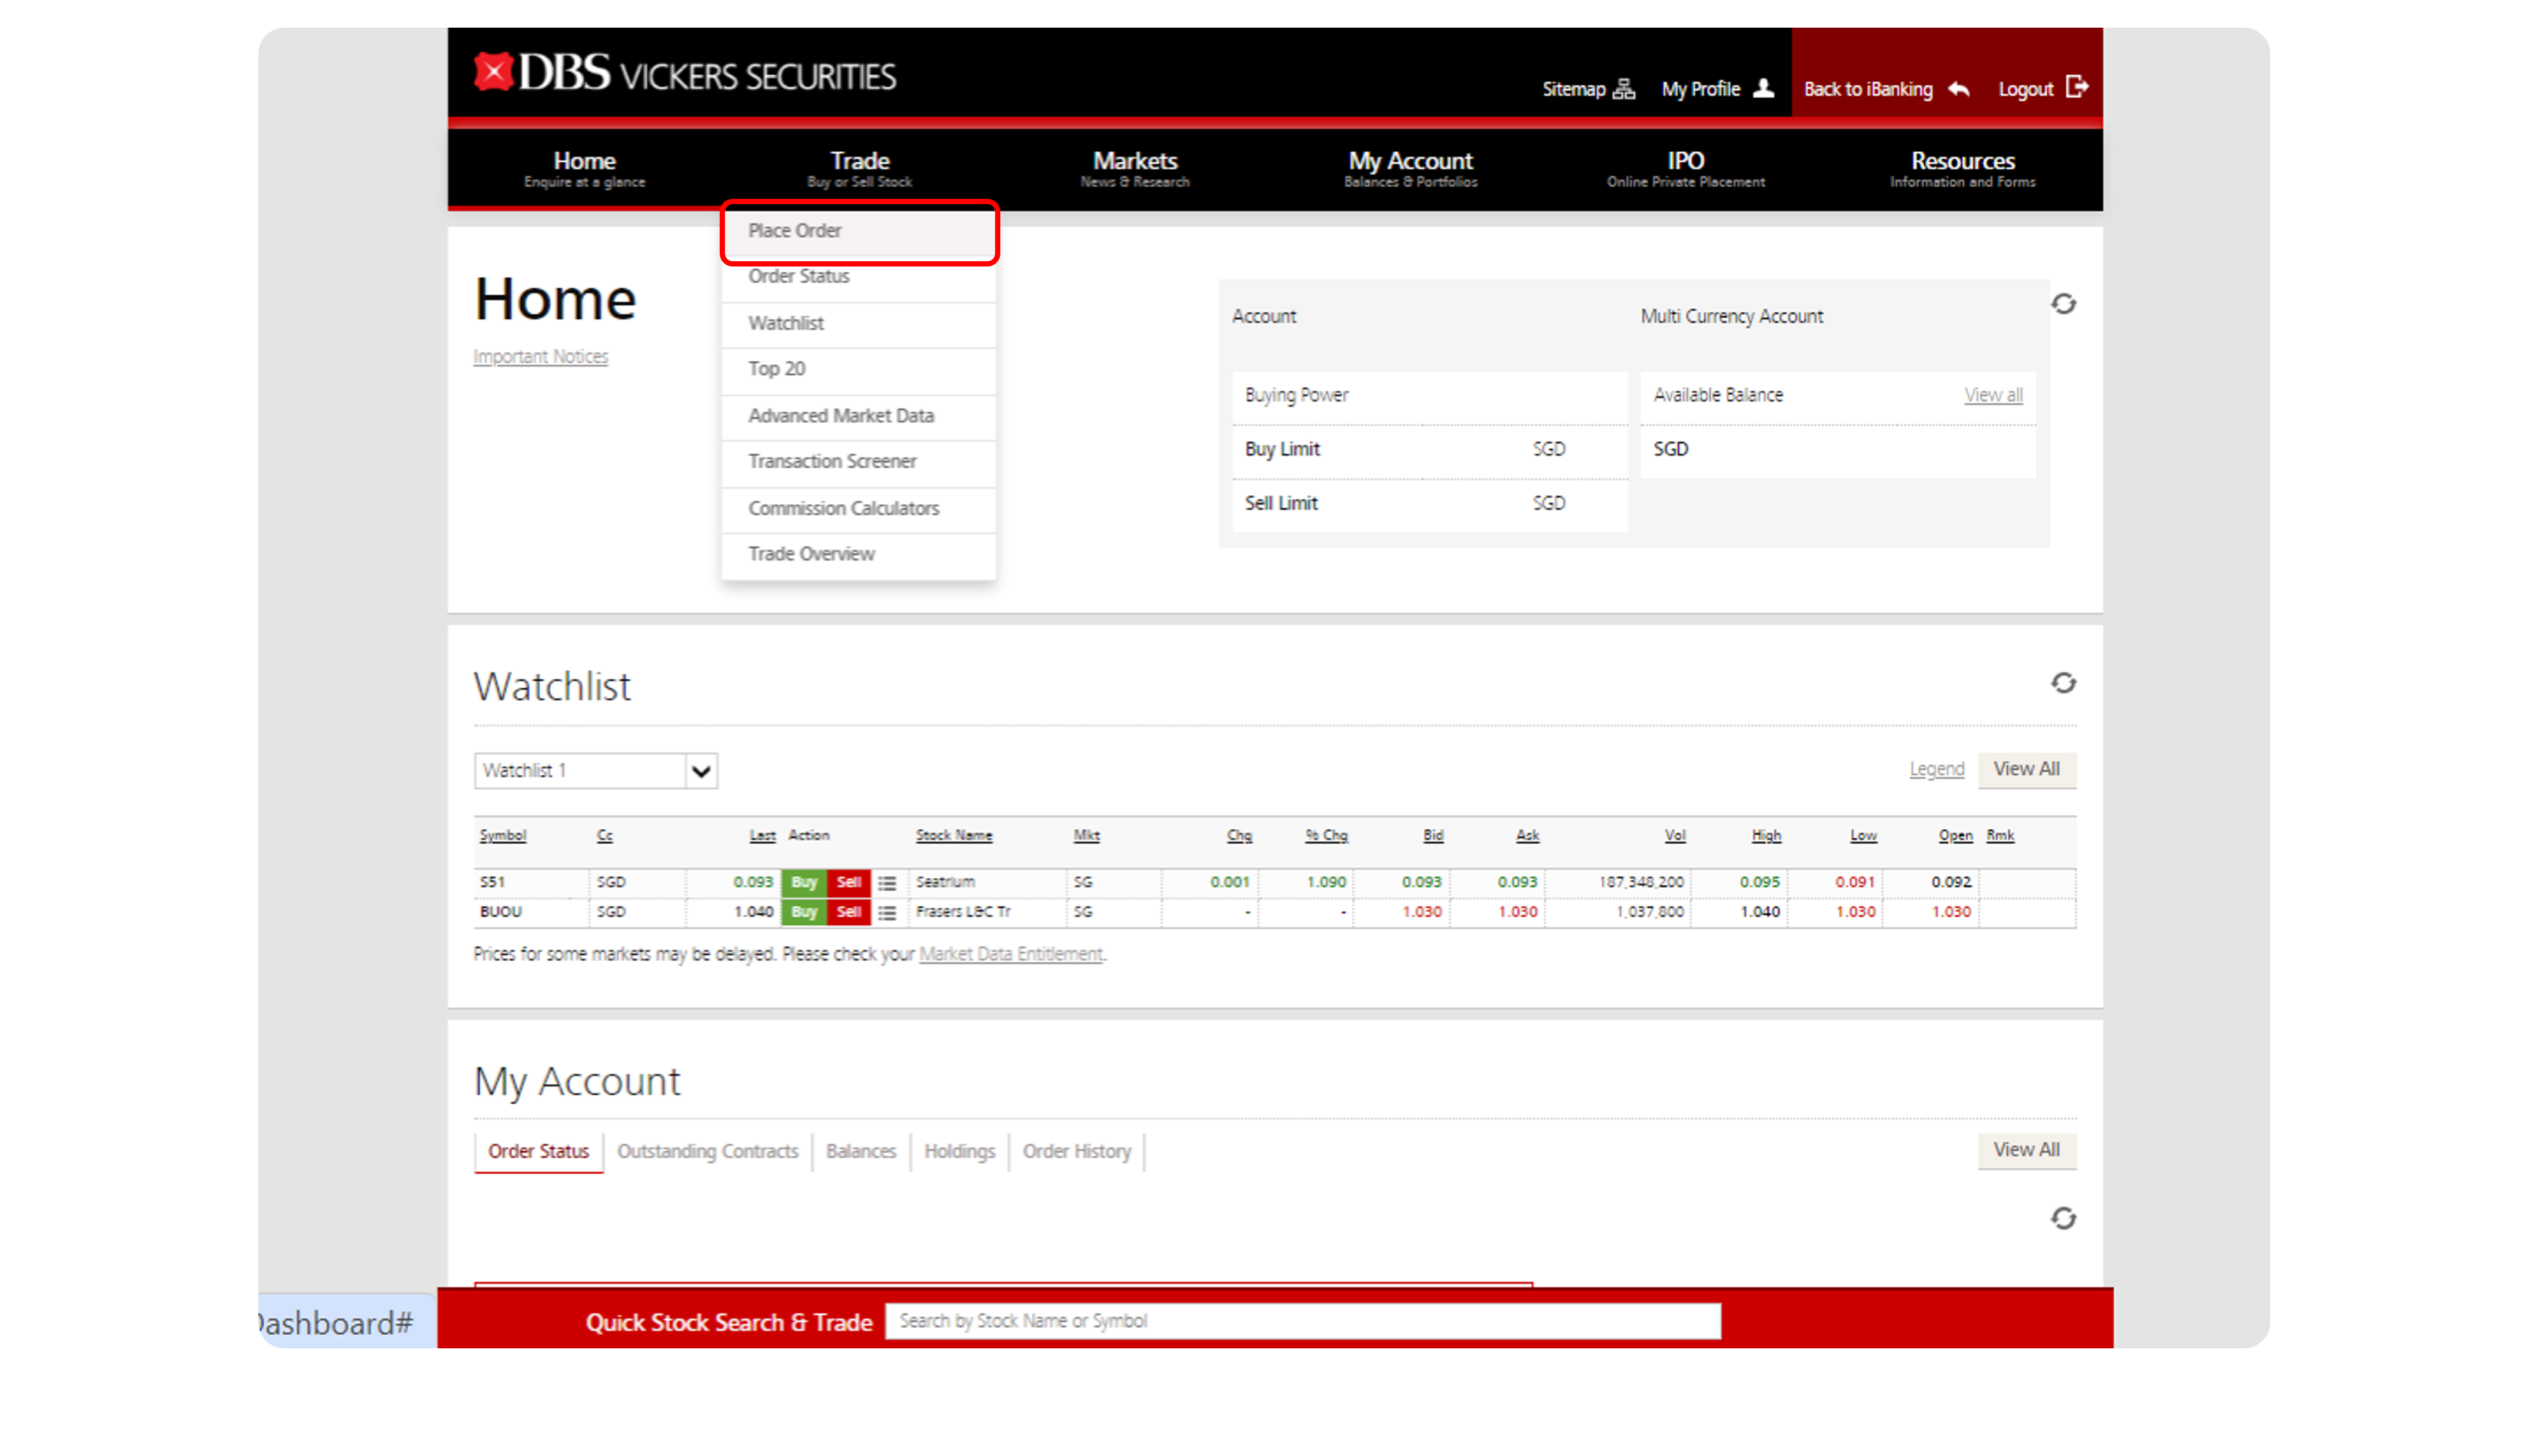
Task: Refresh the My Account order status
Action: 2064,1218
